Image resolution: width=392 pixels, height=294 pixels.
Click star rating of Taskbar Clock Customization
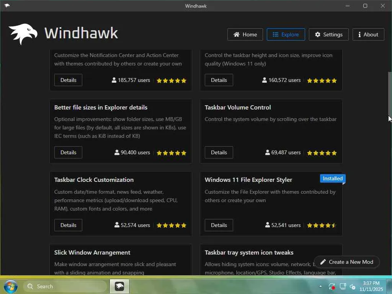[171, 225]
